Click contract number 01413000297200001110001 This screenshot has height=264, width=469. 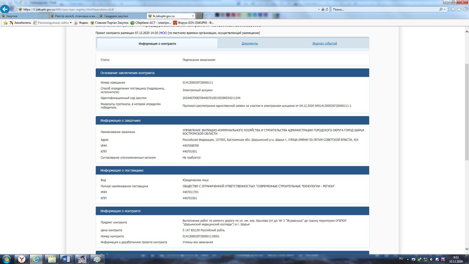click(201, 236)
